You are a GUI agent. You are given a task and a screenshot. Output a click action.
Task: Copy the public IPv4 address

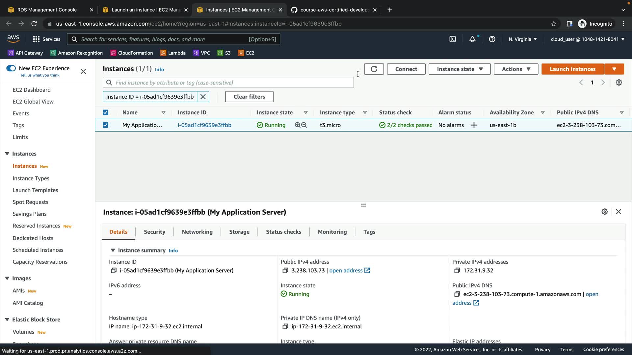pos(285,271)
